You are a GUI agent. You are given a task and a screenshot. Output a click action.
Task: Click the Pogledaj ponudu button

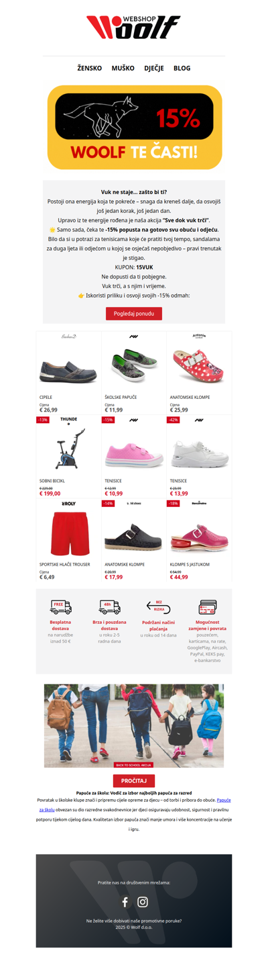coord(134,314)
